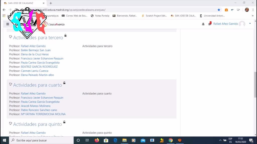This screenshot has height=144, width=257.
Task: Click the Windows search box
Action: [41, 140]
